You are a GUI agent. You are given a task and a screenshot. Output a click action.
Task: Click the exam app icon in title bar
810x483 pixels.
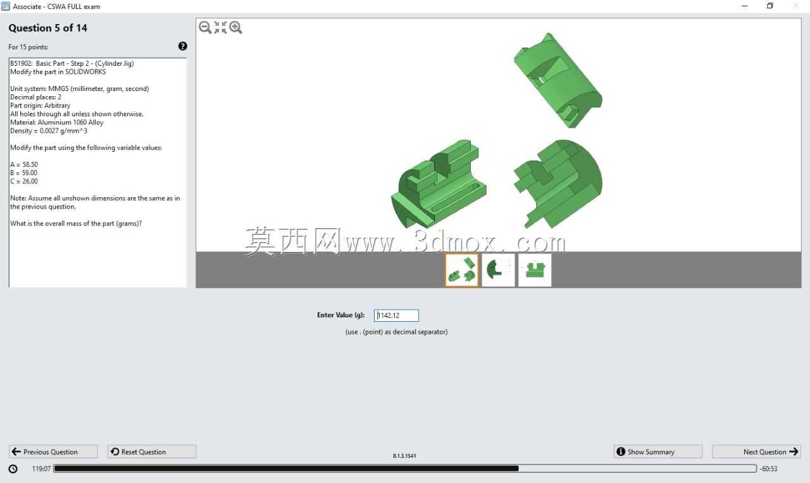[6, 6]
